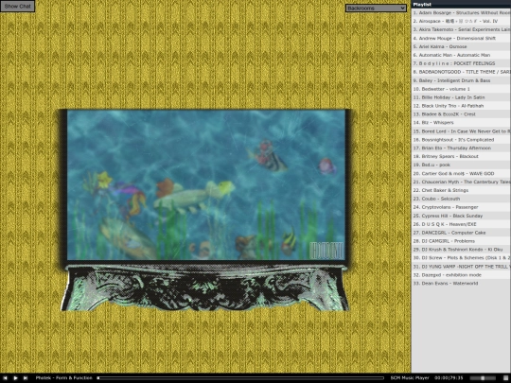Select 'Akira Takemoto - Serial Experiments Lain' track
Screen dimensions: 511x383
pos(461,29)
